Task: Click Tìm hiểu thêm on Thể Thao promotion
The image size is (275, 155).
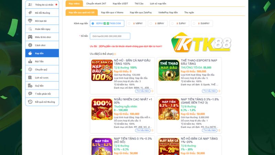Action: point(210,91)
